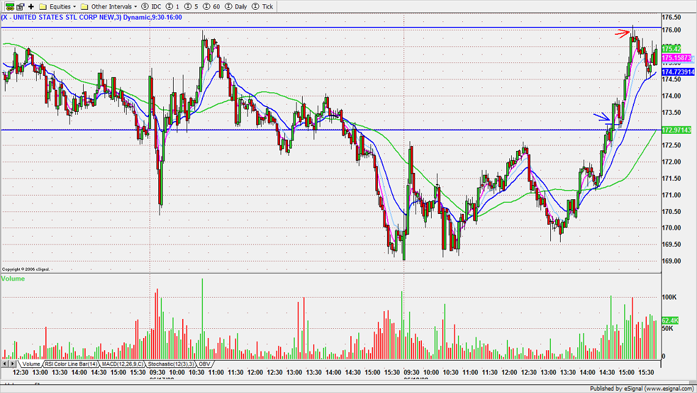Click the black plus add icon
Image resolution: width=697 pixels, height=393 pixels.
tap(31, 7)
